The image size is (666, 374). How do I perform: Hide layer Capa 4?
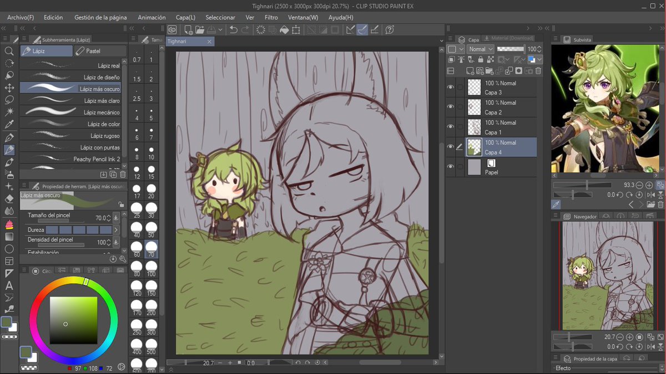click(451, 147)
